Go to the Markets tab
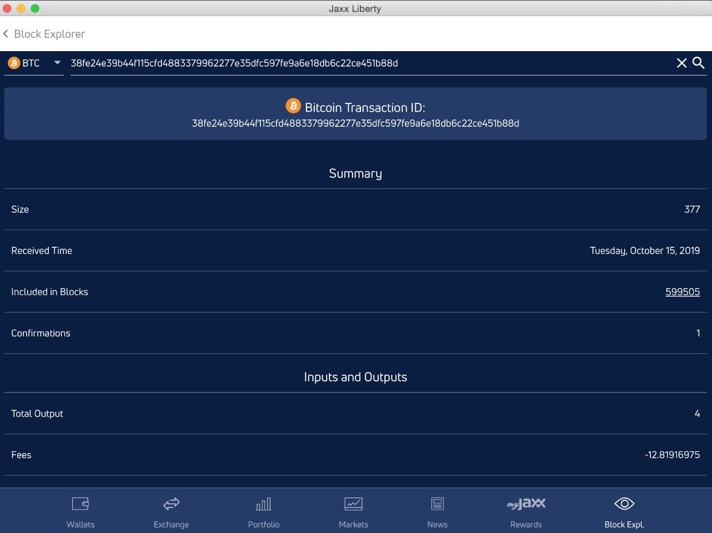 [353, 511]
